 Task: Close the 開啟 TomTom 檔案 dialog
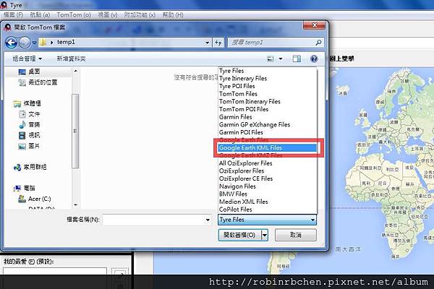[x=315, y=25]
